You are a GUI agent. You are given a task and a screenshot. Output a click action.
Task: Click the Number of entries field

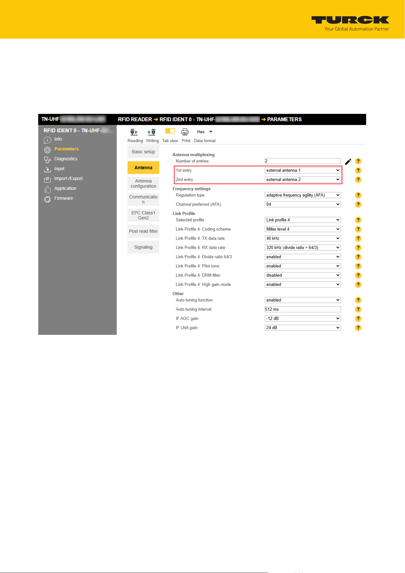303,161
